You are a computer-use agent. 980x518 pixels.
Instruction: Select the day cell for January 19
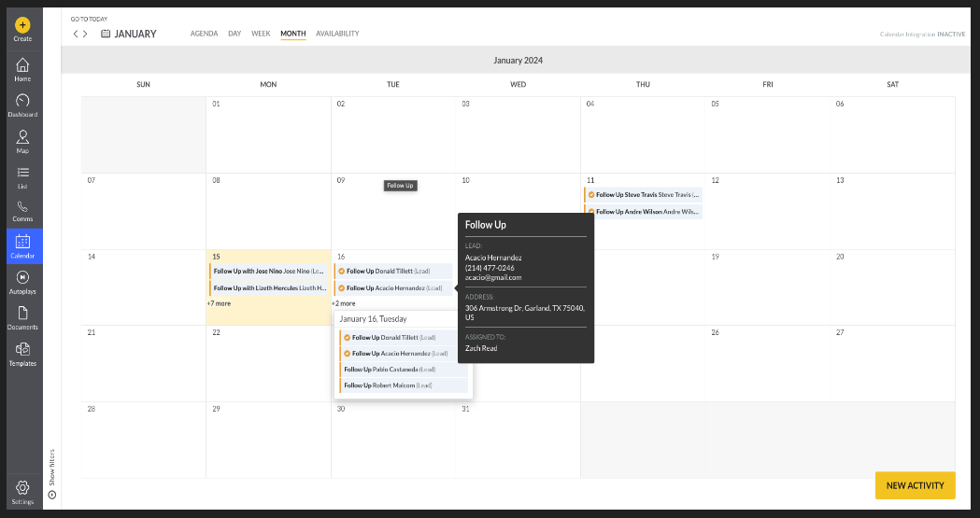coord(768,287)
